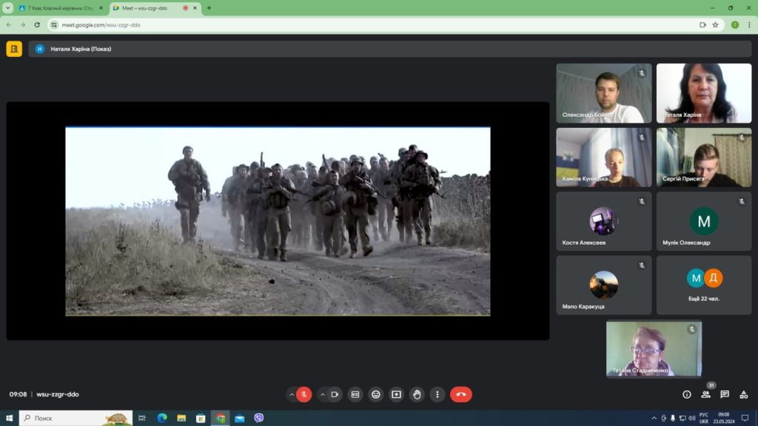Open the in-call chat panel
The width and height of the screenshot is (758, 426).
[x=725, y=395]
